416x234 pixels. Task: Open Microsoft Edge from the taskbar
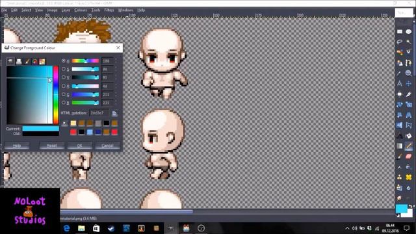[66, 228]
